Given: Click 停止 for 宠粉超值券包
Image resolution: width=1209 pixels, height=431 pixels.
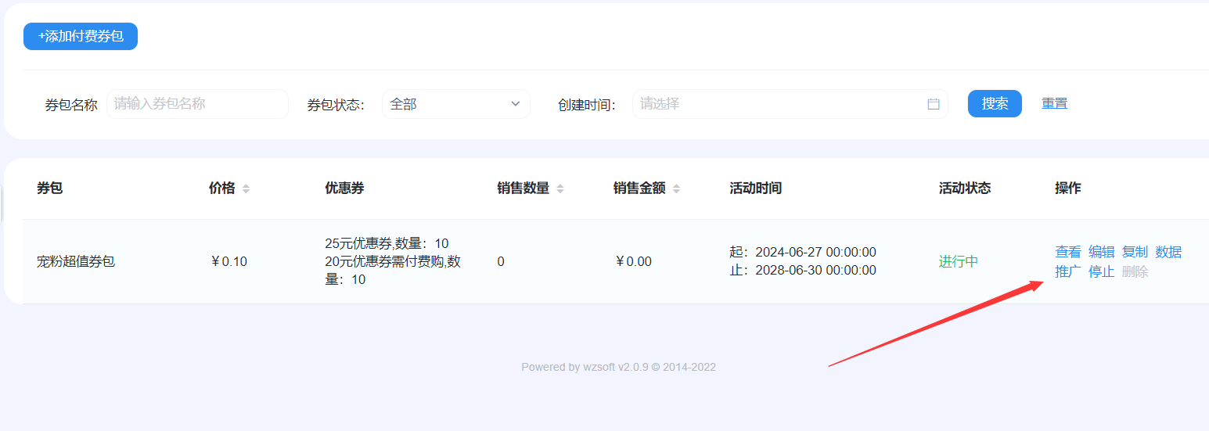Looking at the screenshot, I should (x=1102, y=272).
